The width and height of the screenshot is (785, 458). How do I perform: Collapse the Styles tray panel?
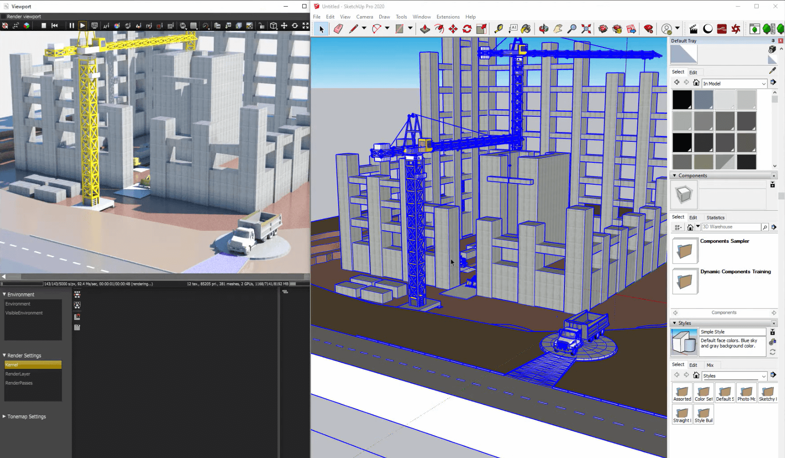point(675,323)
